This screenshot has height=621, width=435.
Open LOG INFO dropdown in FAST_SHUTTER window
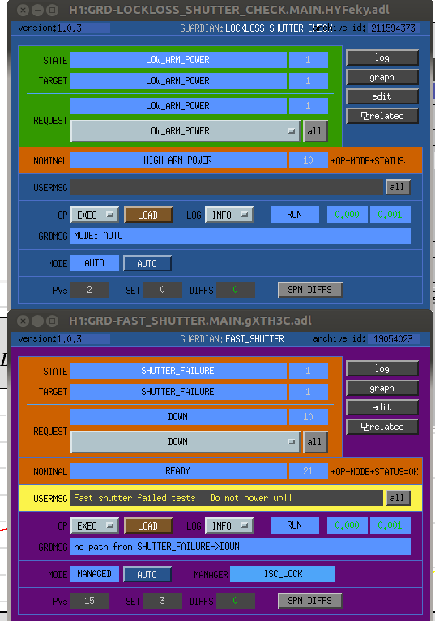229,525
